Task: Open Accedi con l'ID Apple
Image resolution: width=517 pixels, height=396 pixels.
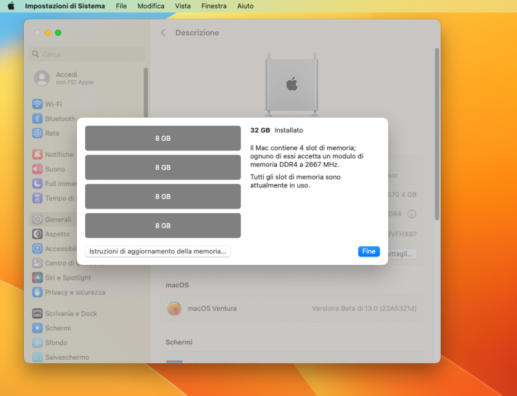Action: pyautogui.click(x=75, y=78)
